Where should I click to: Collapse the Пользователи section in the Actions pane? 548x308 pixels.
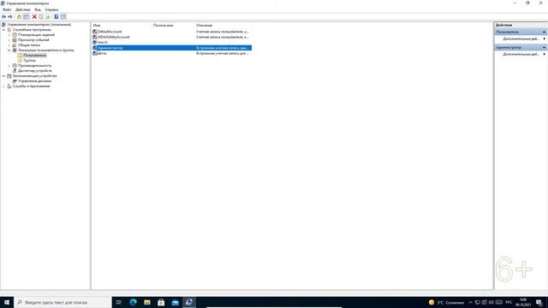coord(544,32)
